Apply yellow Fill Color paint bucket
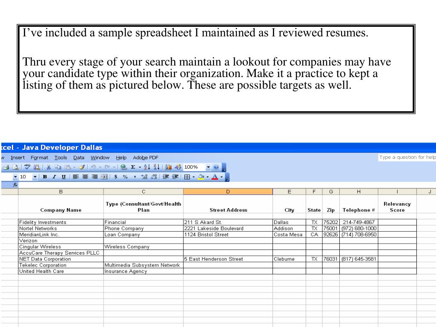436x327 pixels. (x=201, y=177)
